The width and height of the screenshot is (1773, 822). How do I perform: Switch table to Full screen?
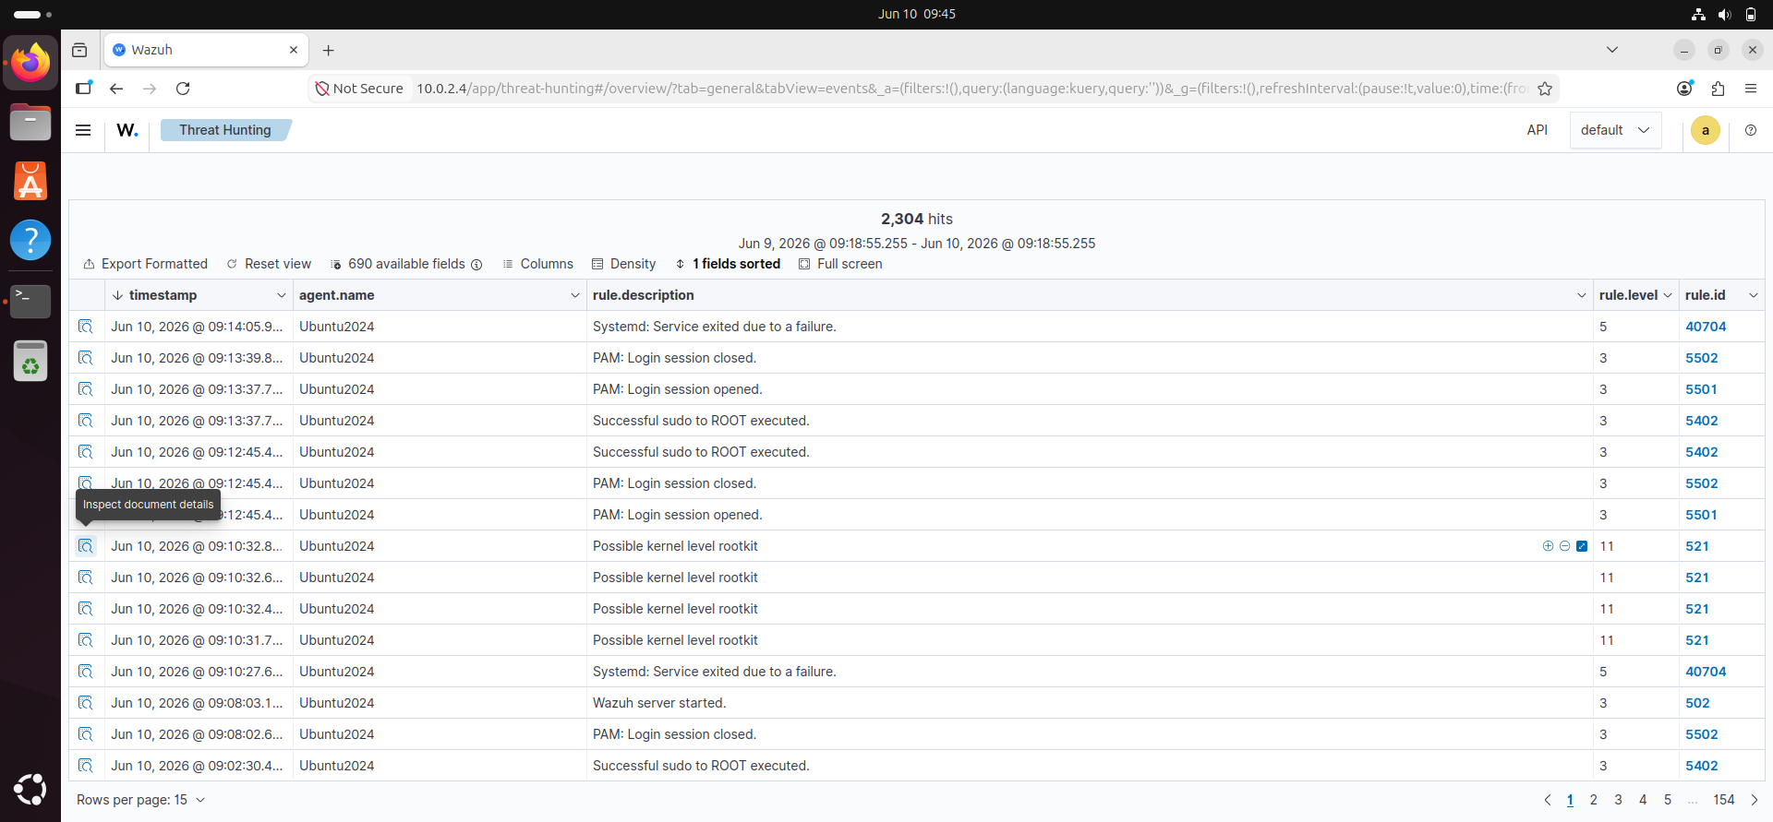point(840,264)
